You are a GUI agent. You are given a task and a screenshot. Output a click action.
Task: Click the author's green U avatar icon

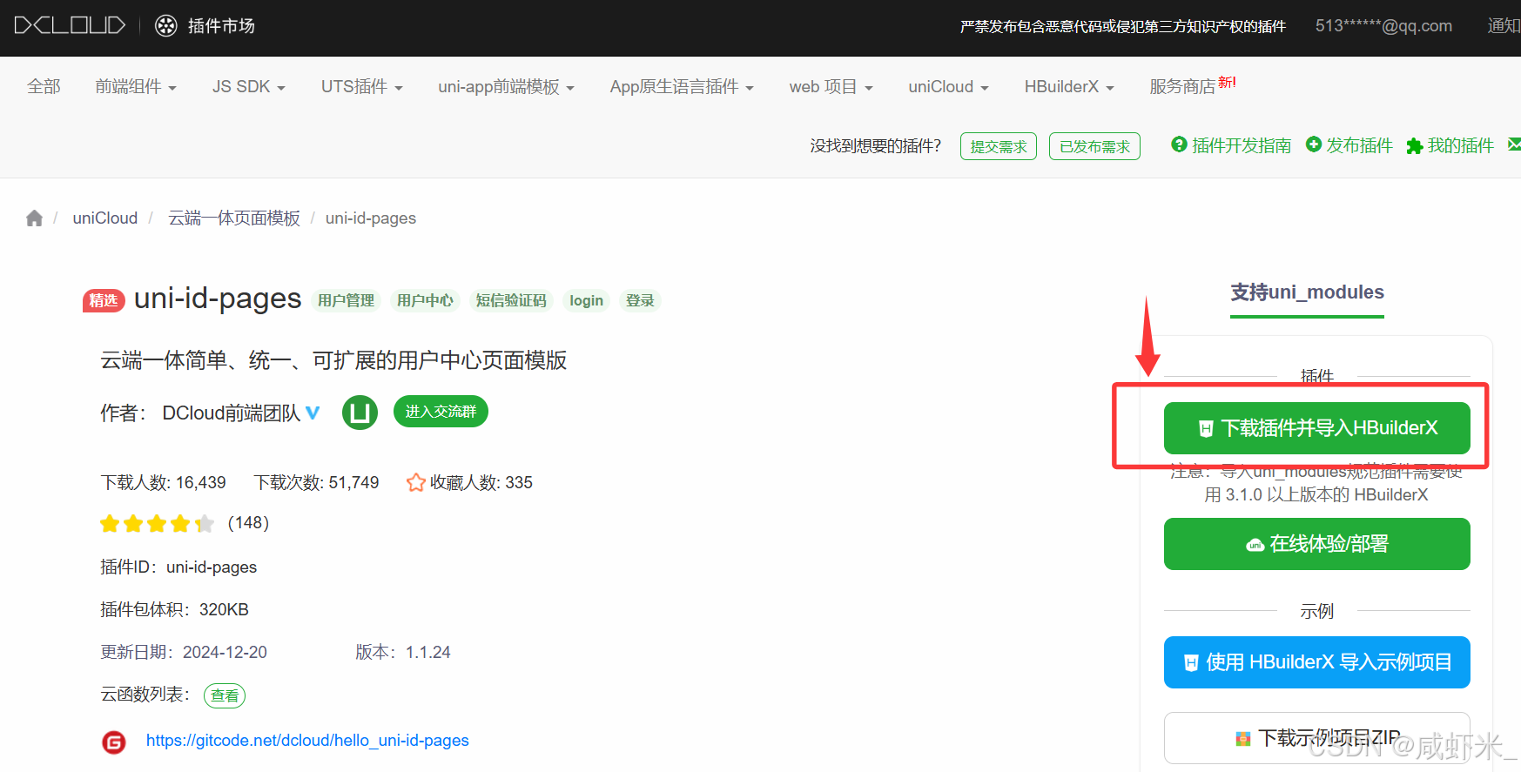360,413
